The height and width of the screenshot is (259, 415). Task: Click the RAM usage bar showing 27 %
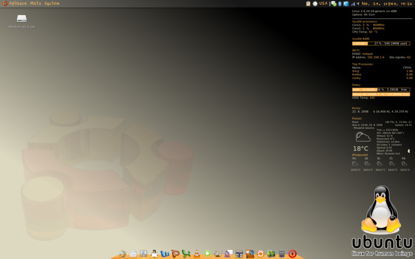[381, 44]
